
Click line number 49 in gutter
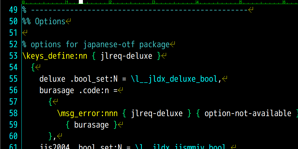[13, 10]
